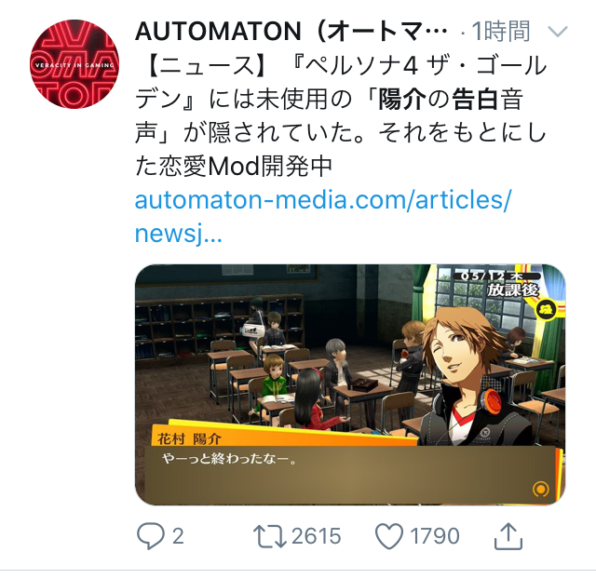Open the AUTOMATON profile avatar
Viewport: 596px width, 579px height.
click(74, 64)
